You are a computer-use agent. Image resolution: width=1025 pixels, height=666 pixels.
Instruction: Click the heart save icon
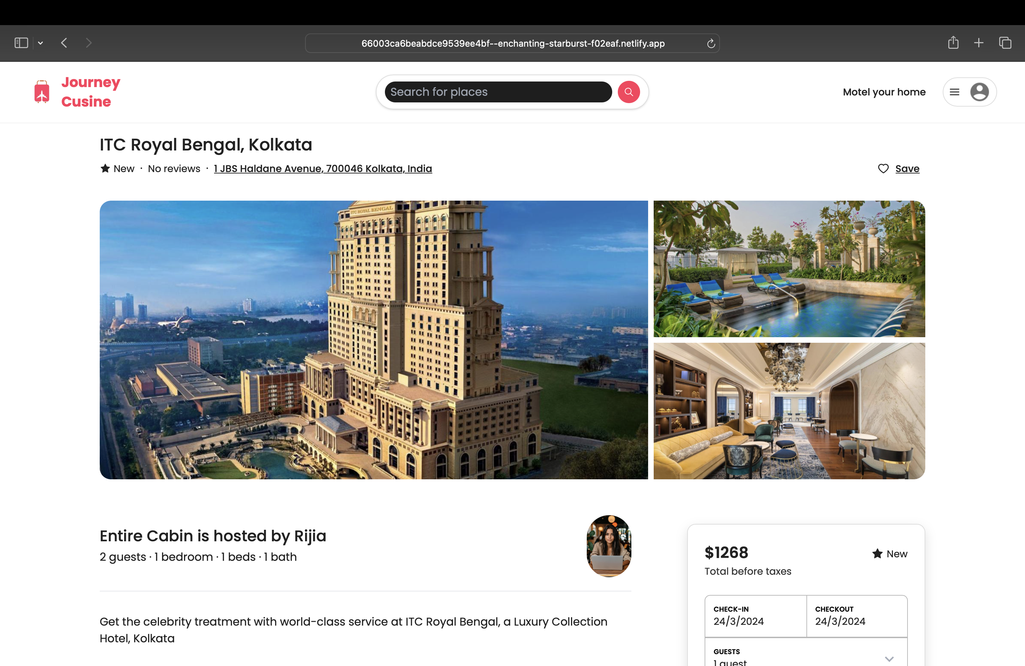[x=883, y=169]
